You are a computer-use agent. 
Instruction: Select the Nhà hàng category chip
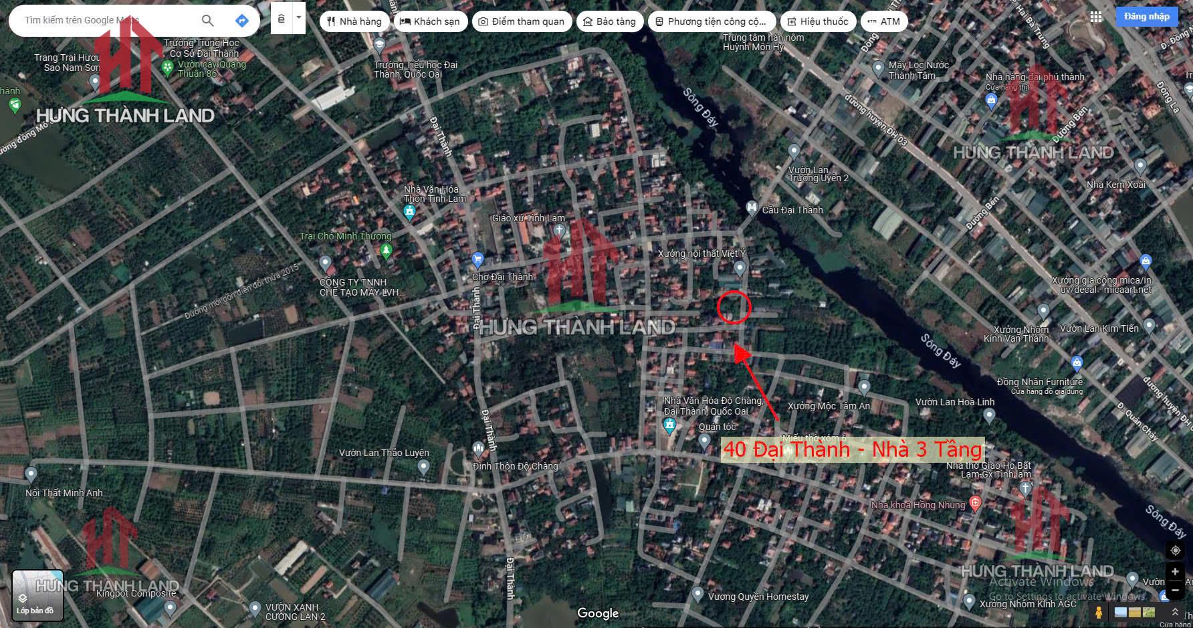click(x=354, y=21)
